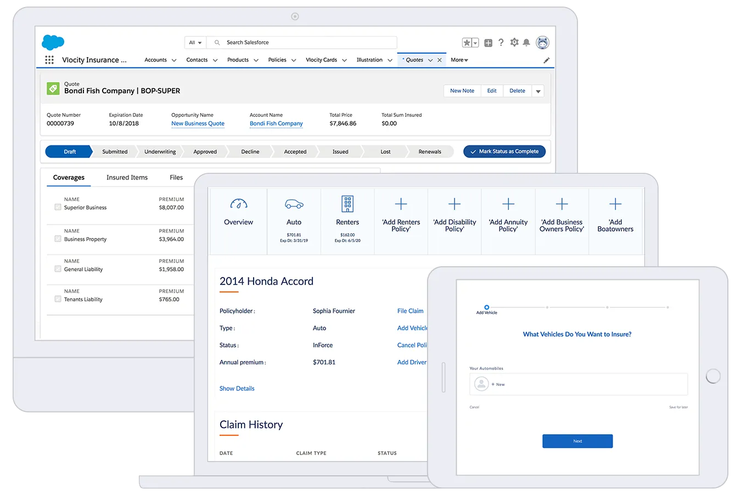Open the global actions plus icon
The image size is (741, 494).
(x=488, y=43)
